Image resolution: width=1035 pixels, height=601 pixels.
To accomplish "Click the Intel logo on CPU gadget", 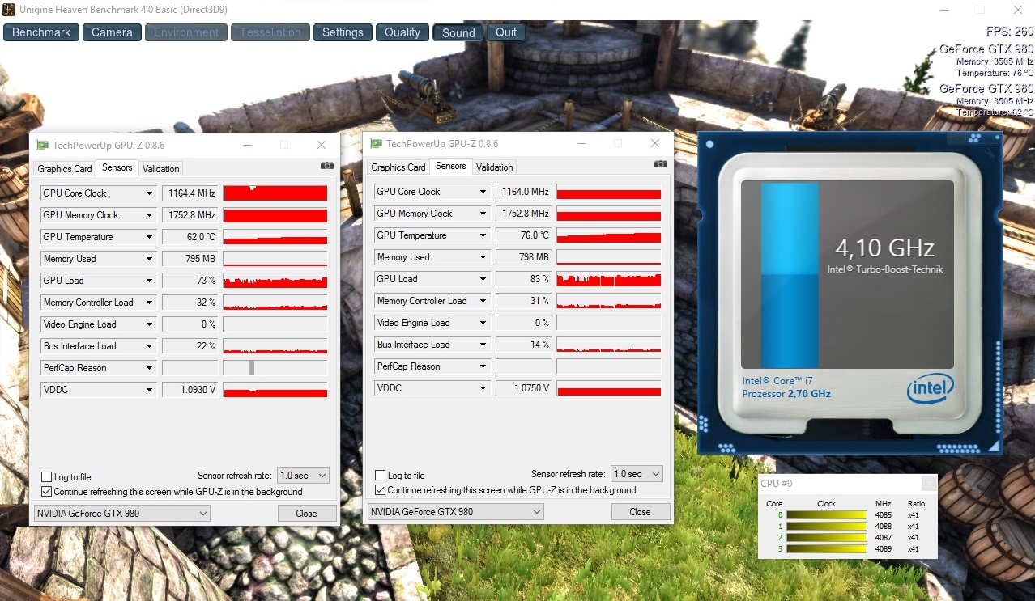I will [929, 389].
